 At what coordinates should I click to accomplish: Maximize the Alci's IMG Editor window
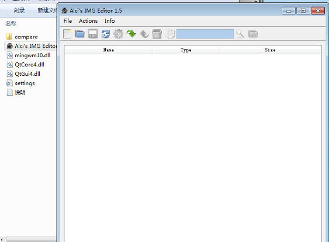point(303,10)
